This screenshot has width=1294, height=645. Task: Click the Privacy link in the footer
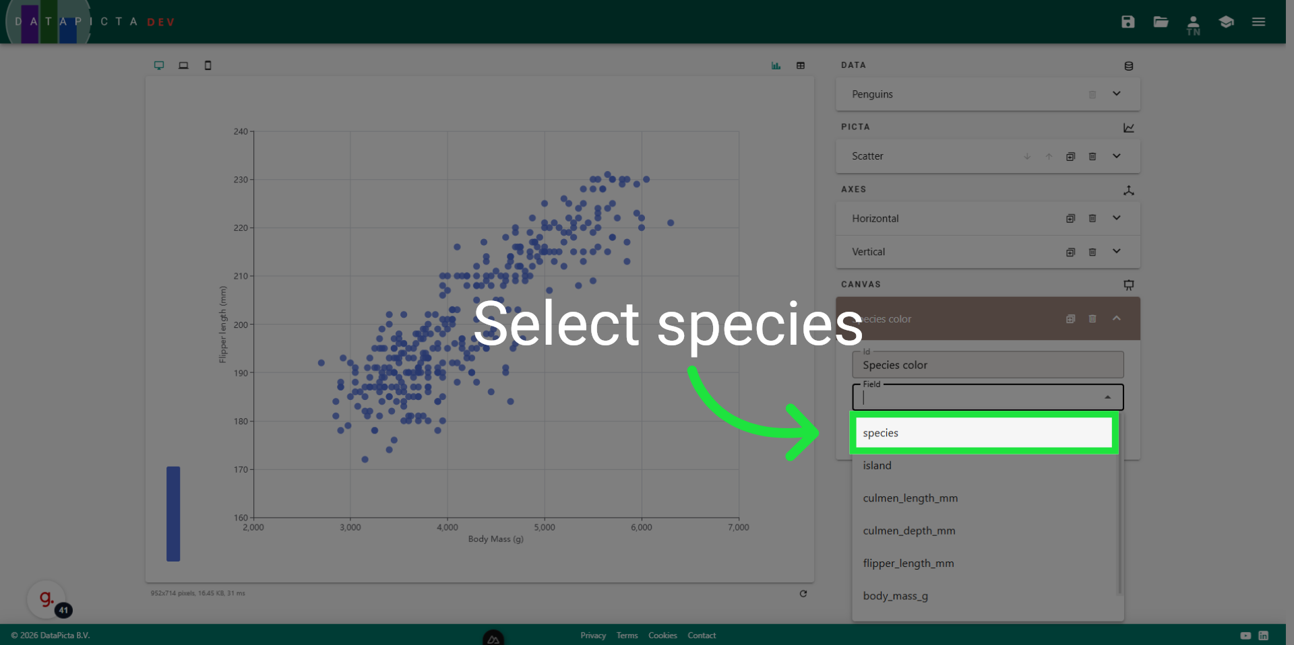pos(593,635)
